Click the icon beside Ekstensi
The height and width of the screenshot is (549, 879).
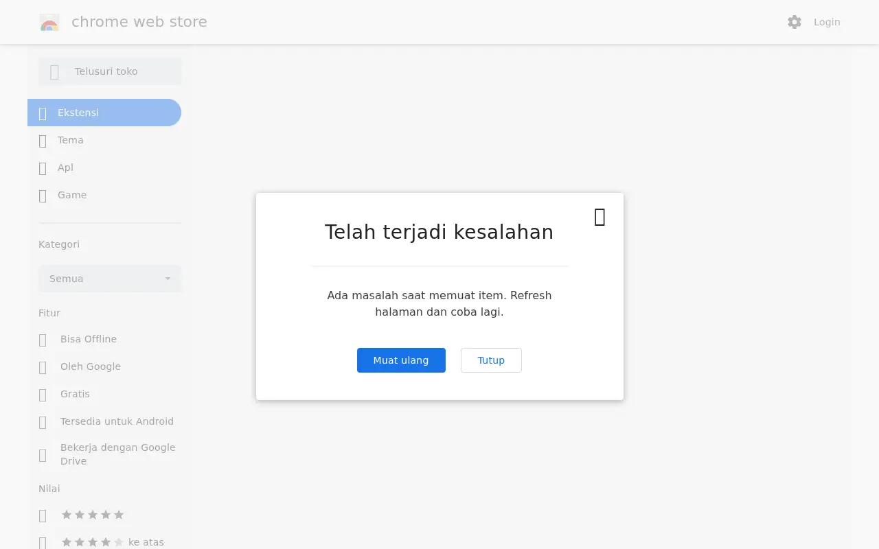[x=43, y=113]
